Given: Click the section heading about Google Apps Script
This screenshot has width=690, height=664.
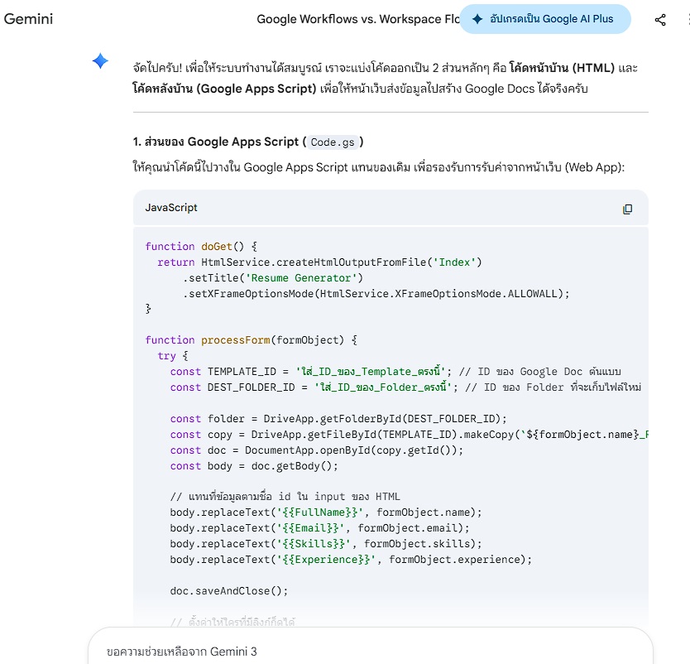Looking at the screenshot, I should tap(247, 142).
